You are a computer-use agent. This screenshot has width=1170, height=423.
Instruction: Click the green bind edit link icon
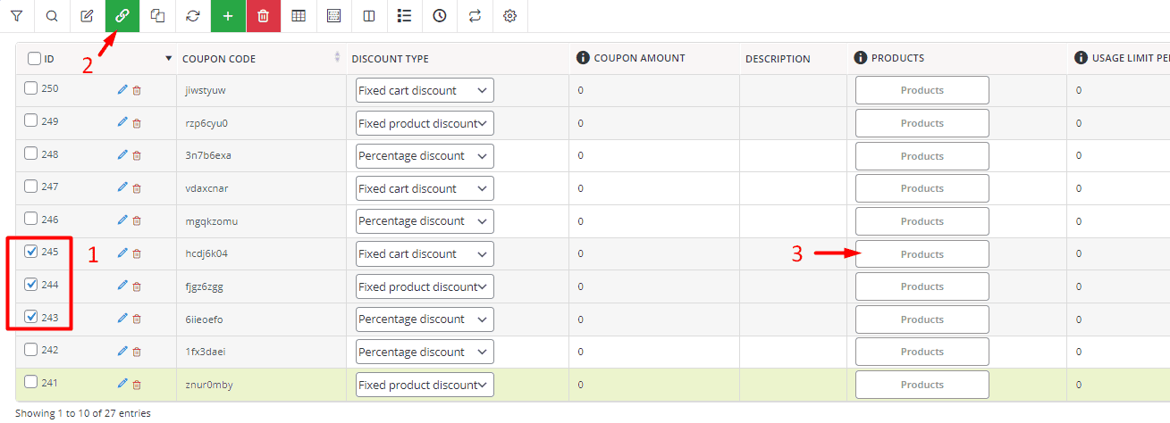(122, 16)
